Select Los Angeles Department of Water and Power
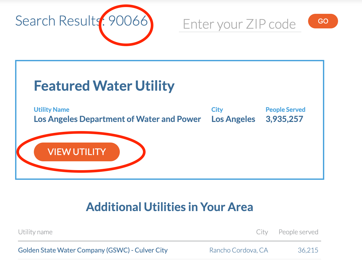 pos(117,119)
